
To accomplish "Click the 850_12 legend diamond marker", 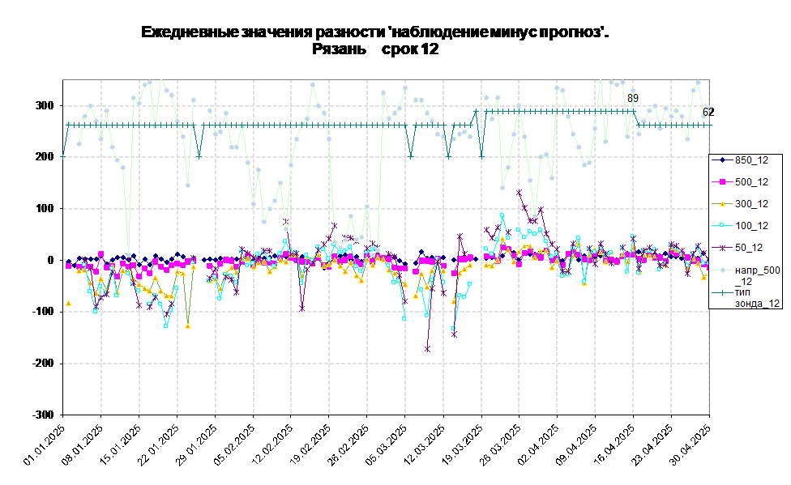I will click(x=722, y=160).
